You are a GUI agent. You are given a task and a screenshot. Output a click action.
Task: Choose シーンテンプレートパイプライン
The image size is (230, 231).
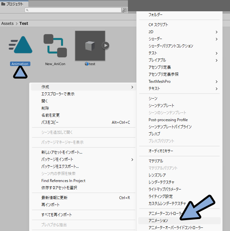pos(179,127)
